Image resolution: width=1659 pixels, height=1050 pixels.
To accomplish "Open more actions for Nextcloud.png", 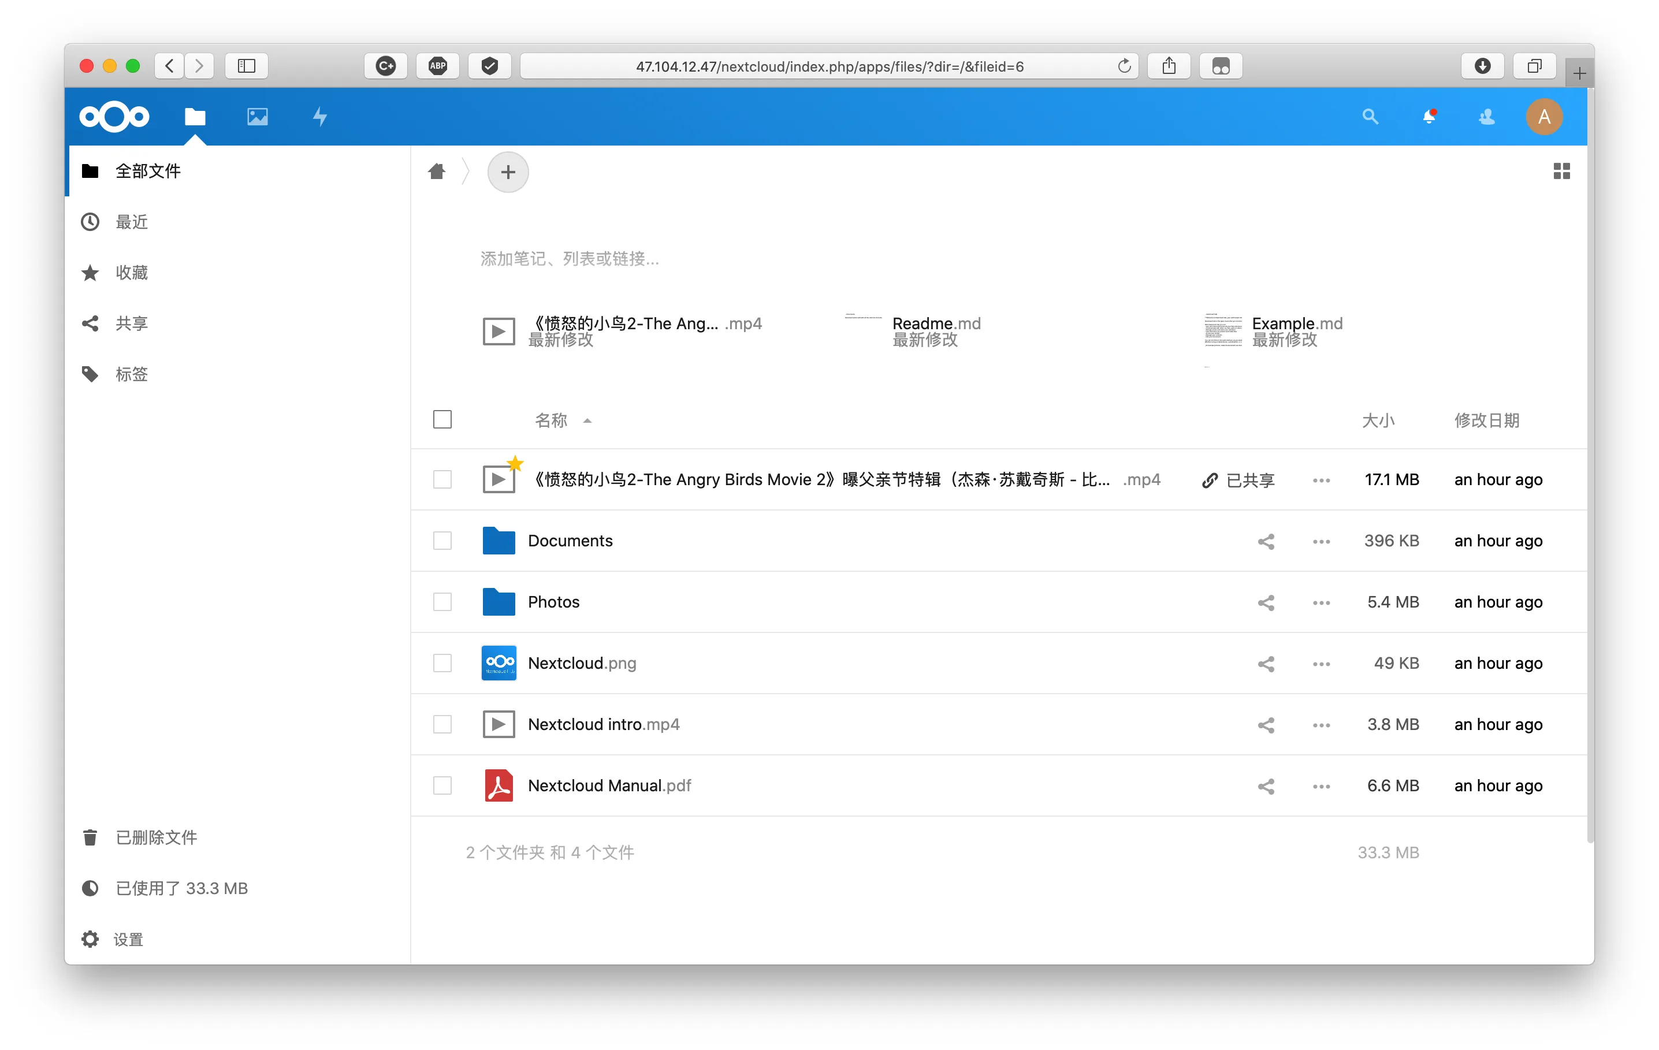I will (1322, 664).
